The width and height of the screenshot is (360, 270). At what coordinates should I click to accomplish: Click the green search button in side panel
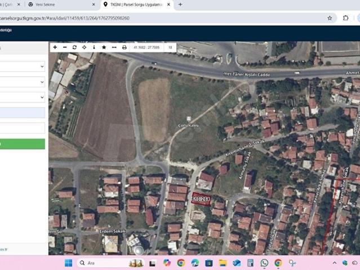(23, 144)
